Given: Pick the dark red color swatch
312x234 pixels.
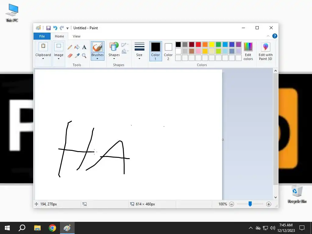Looking at the screenshot, I should pyautogui.click(x=192, y=44).
